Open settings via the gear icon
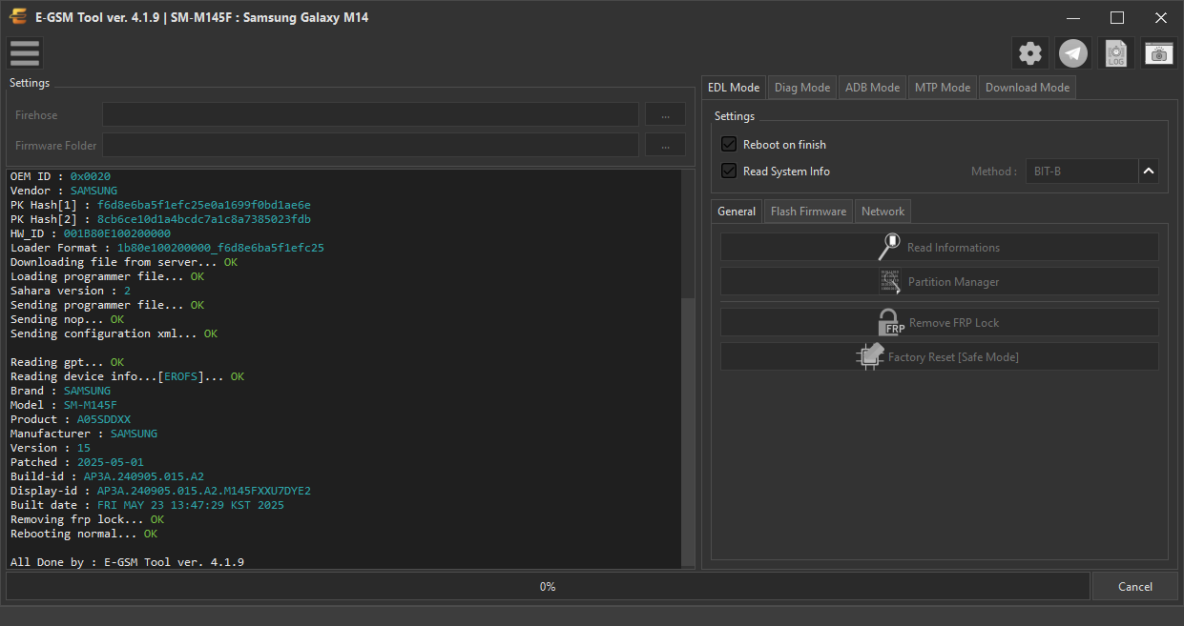The height and width of the screenshot is (626, 1184). (1030, 53)
